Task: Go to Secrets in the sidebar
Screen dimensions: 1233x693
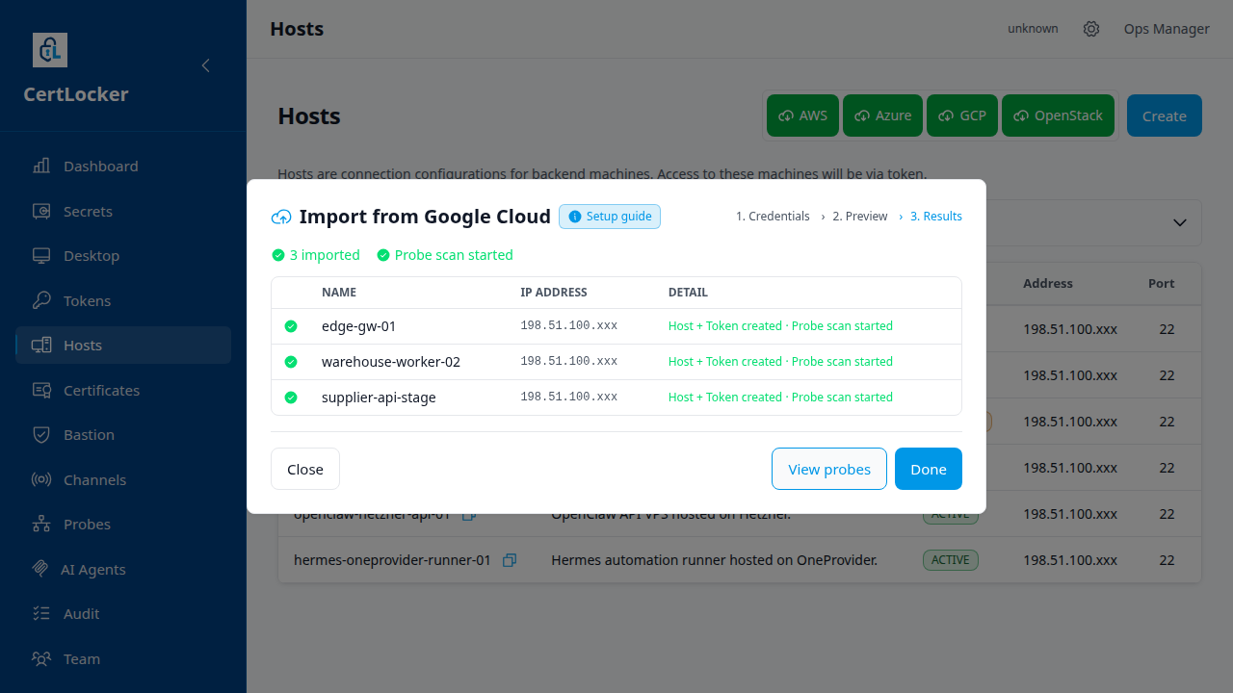Action: click(x=123, y=211)
